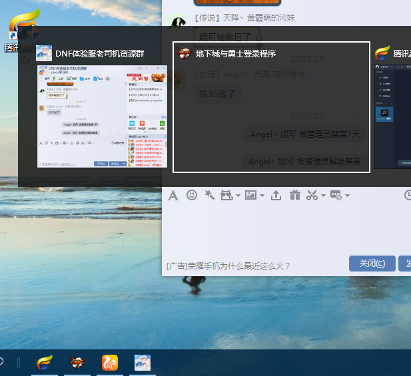Open the font settings (A) icon in chat toolbar
Screen dimensions: 411x376
click(x=173, y=196)
